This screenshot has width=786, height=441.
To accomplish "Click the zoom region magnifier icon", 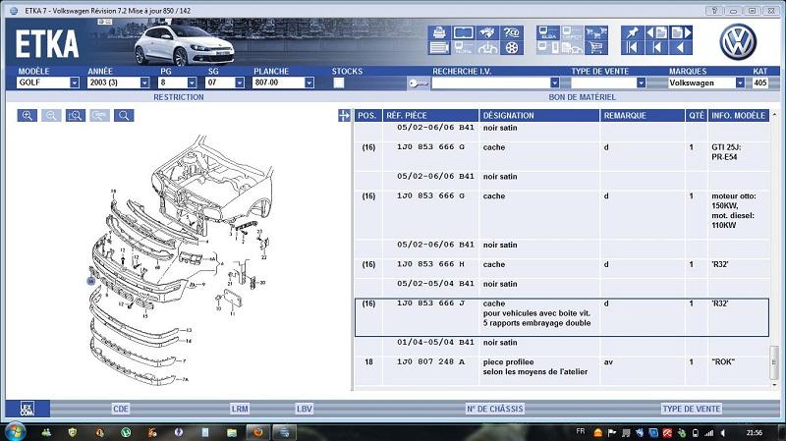I will [x=76, y=116].
